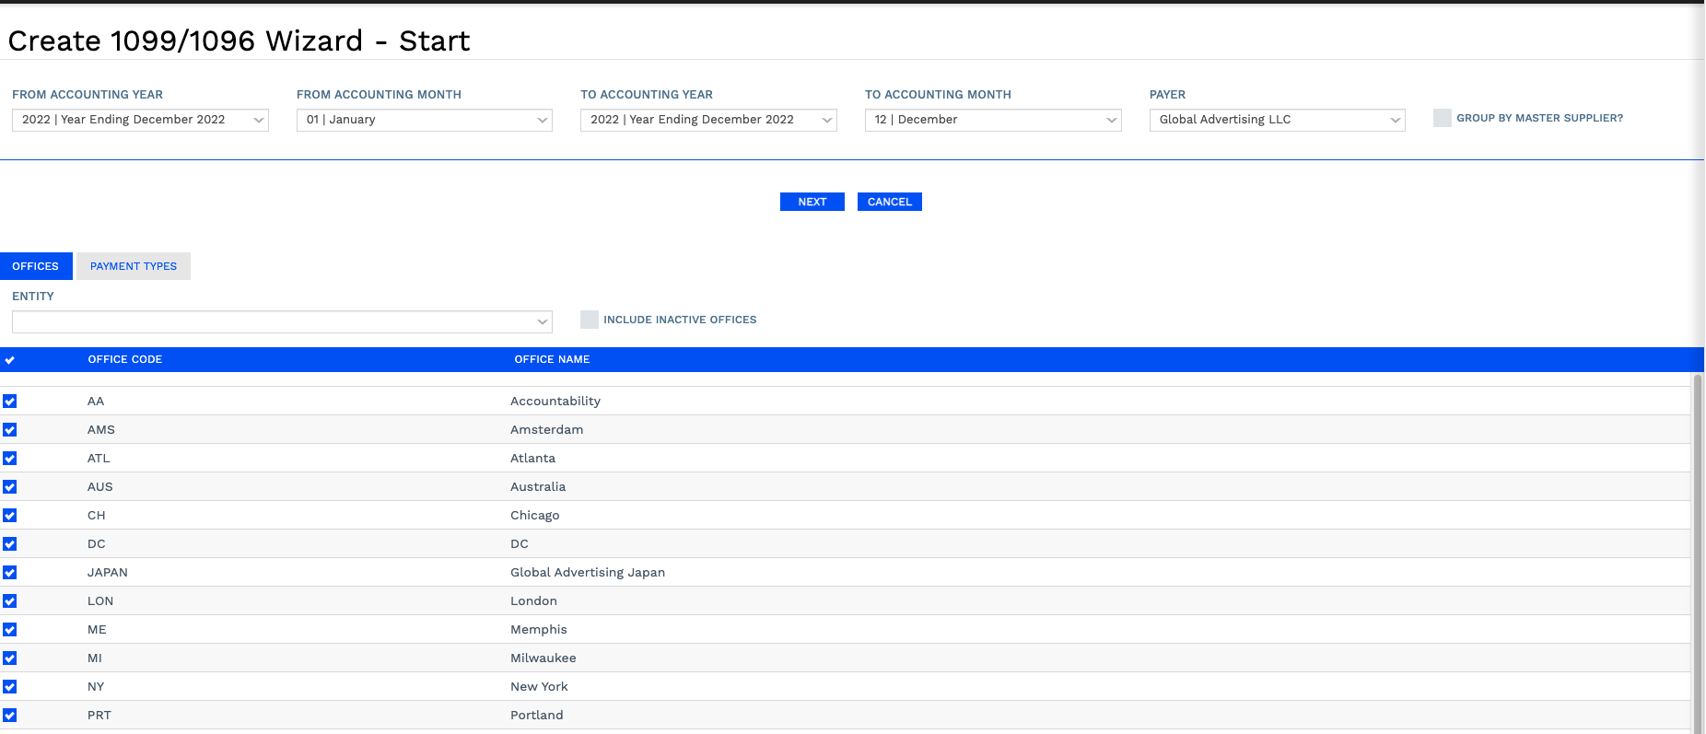Uncheck the Amsterdam office checkbox
Image resolution: width=1706 pixels, height=734 pixels.
pos(9,430)
